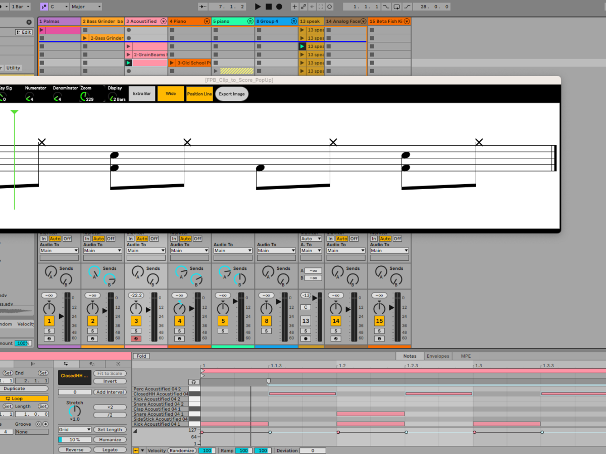
Task: Click the Export Image button
Action: 232,94
